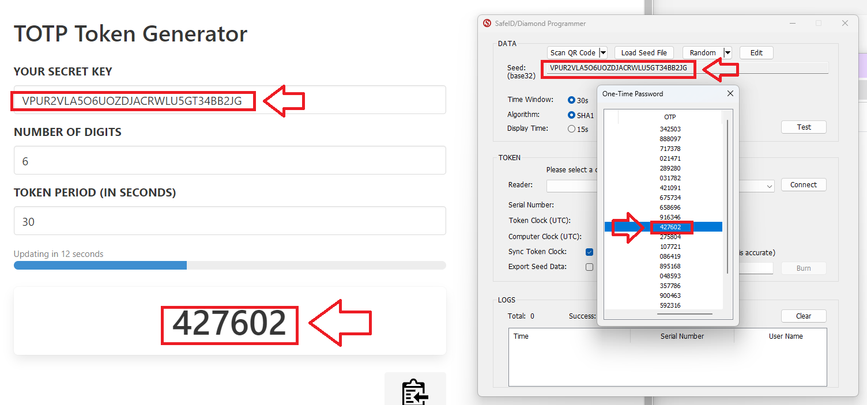Enable the Sync Token Clock checkbox
The height and width of the screenshot is (405, 867).
pyautogui.click(x=589, y=252)
